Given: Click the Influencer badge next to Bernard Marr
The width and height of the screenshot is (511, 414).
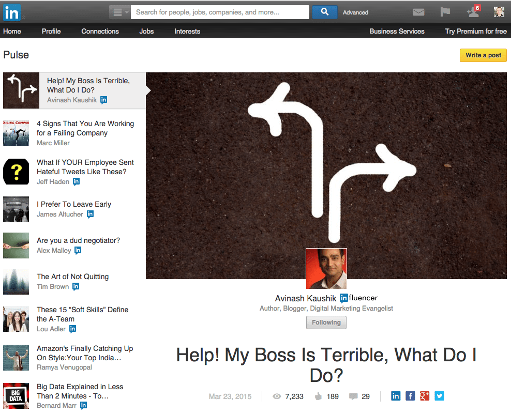Looking at the screenshot, I should (83, 405).
